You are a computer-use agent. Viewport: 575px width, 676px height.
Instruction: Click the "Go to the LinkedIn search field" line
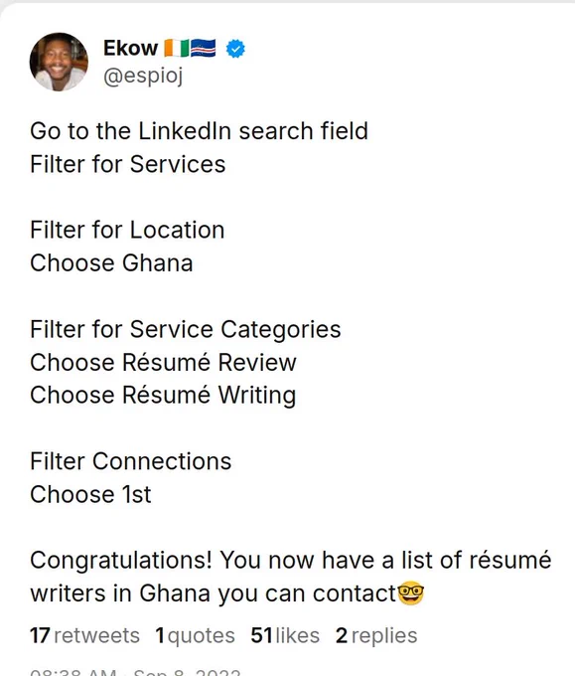click(199, 131)
